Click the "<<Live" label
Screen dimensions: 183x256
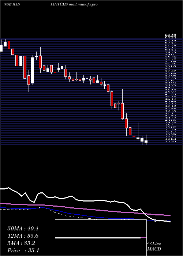coord(154,244)
